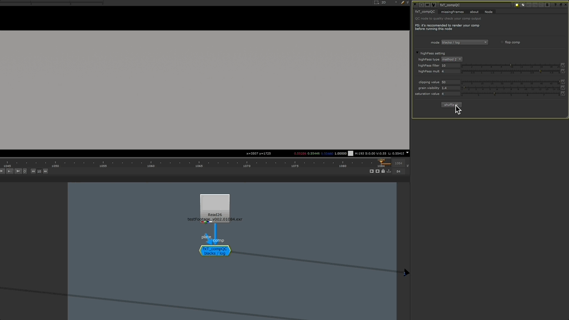Screen dimensions: 569x320
Task: Click the viewer paint brush icon
Action: pyautogui.click(x=403, y=2)
